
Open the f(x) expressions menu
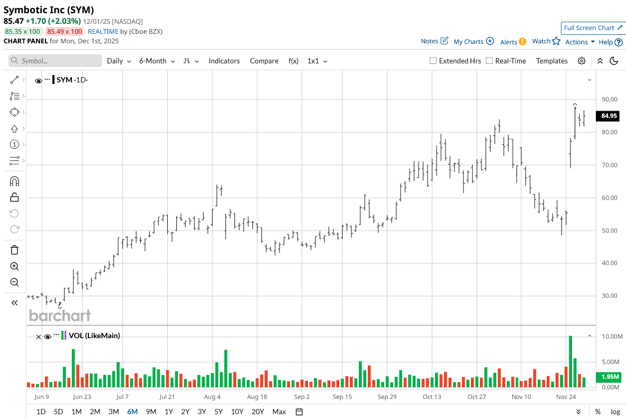tap(294, 61)
